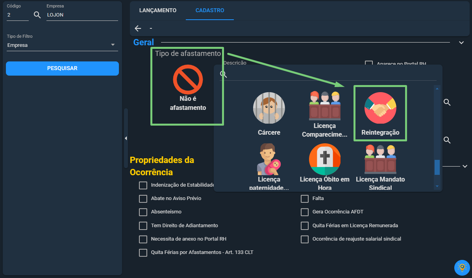Toggle the Falta checkbox
The image size is (472, 278).
click(305, 198)
